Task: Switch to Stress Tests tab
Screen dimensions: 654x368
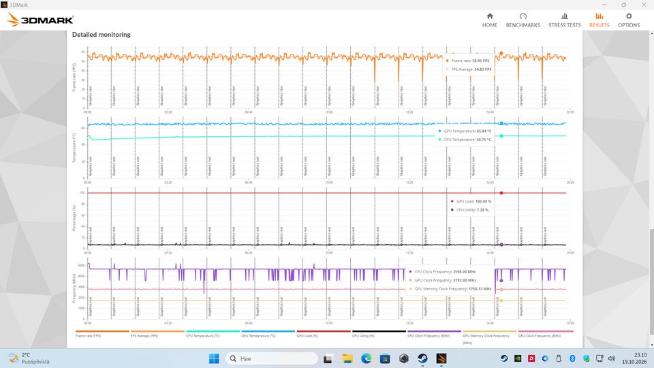Action: [564, 20]
